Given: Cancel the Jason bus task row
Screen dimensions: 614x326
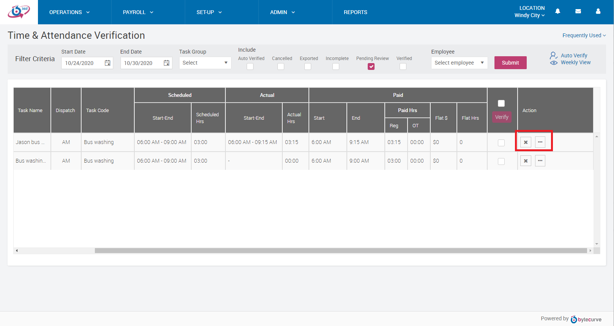Looking at the screenshot, I should [x=526, y=142].
